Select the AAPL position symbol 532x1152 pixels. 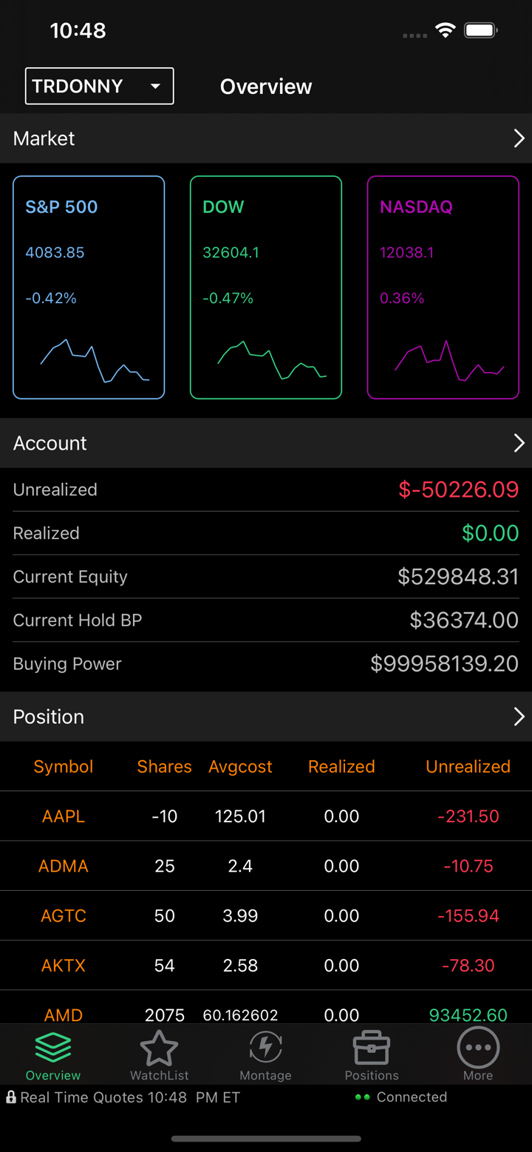click(64, 816)
